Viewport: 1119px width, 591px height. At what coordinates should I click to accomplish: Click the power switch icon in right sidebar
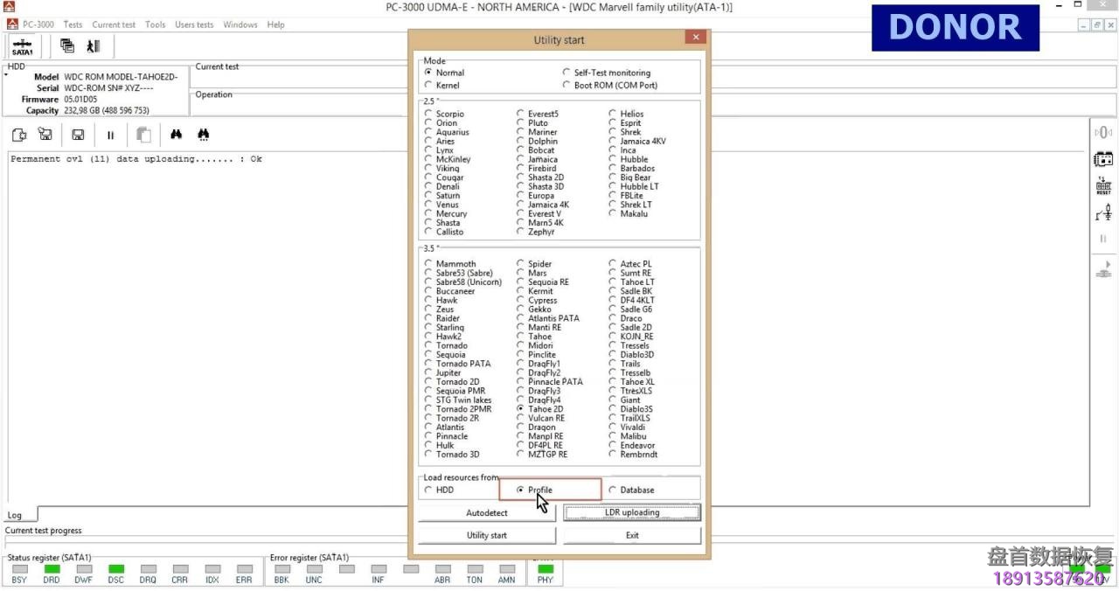[x=1103, y=212]
